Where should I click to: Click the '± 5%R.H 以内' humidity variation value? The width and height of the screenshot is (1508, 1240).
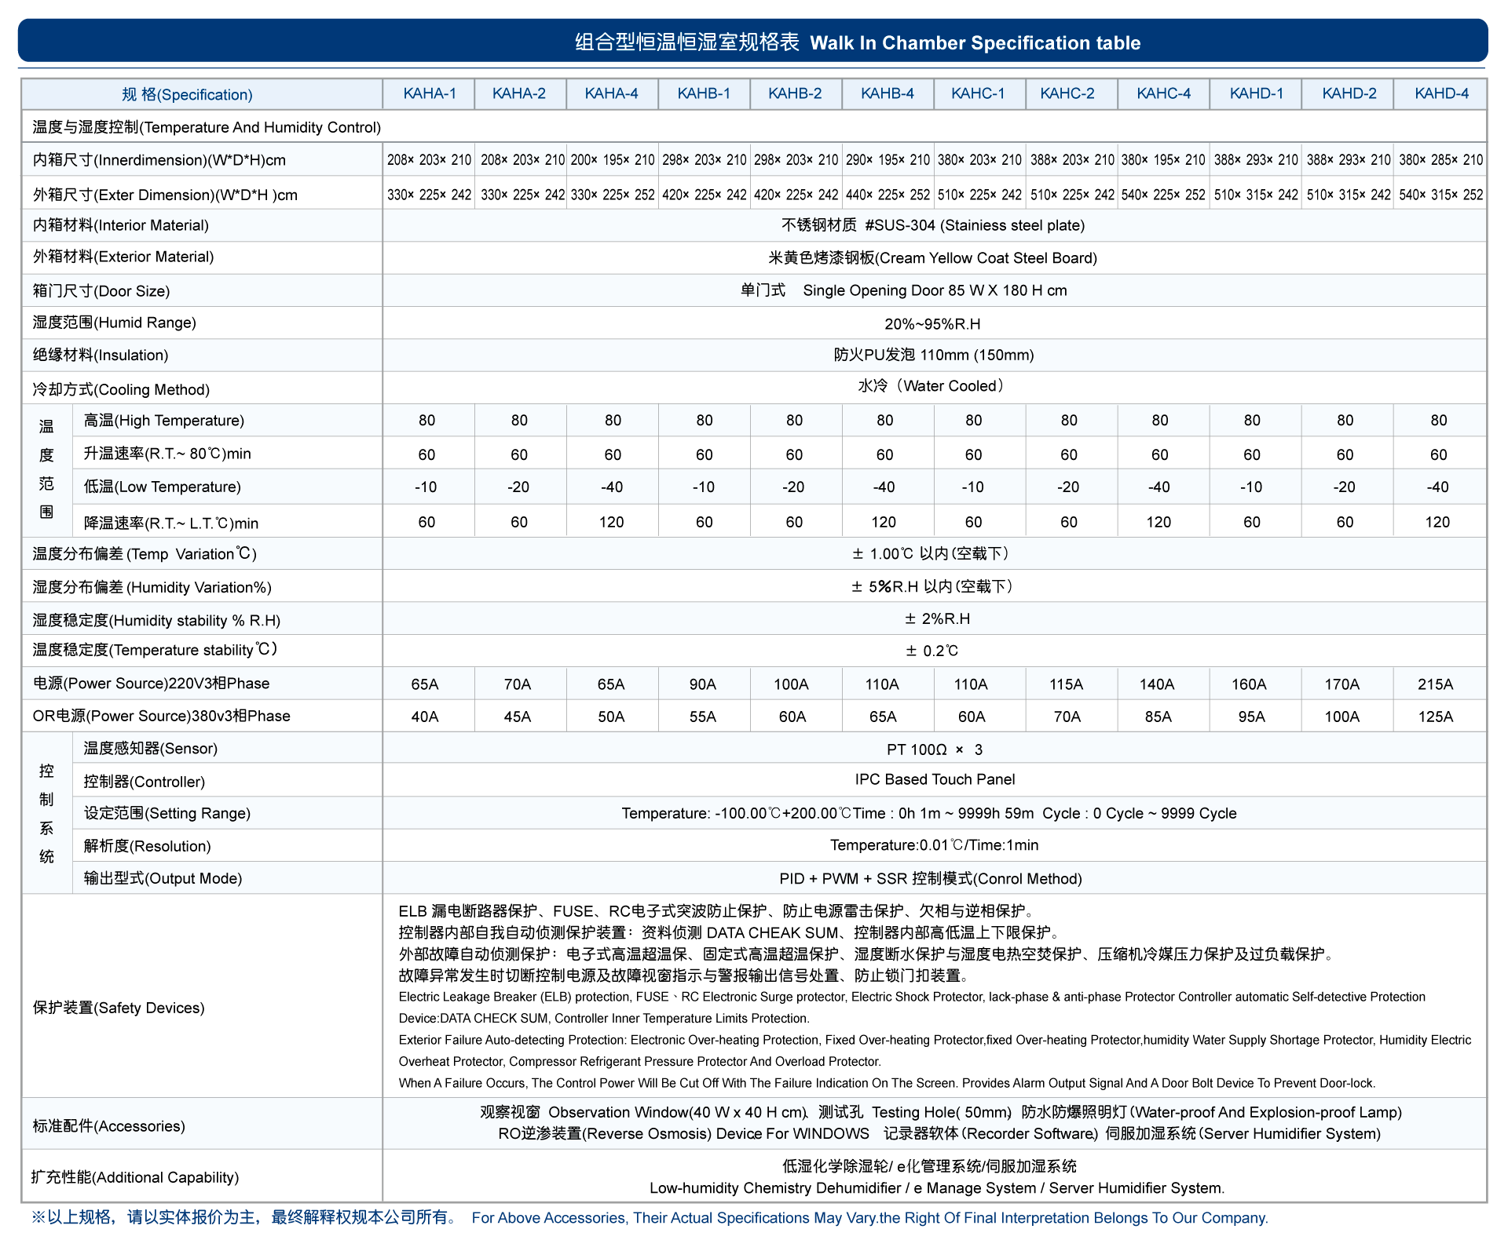(x=933, y=586)
